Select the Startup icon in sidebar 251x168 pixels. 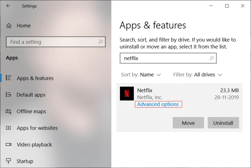pos(8,161)
